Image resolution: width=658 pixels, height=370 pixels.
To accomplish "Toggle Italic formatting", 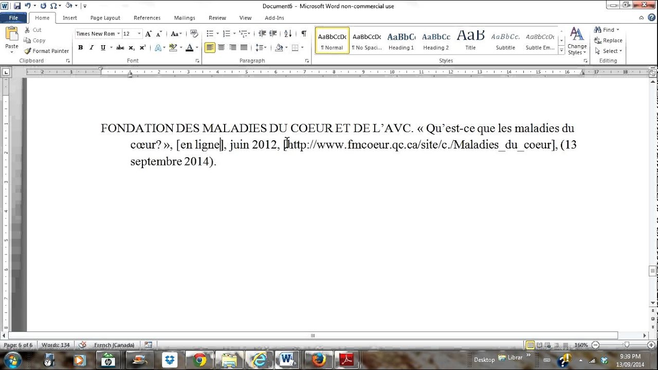I will coord(92,48).
